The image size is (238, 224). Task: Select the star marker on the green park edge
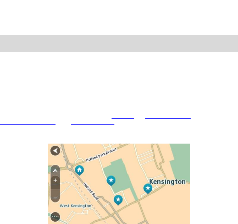point(111,181)
